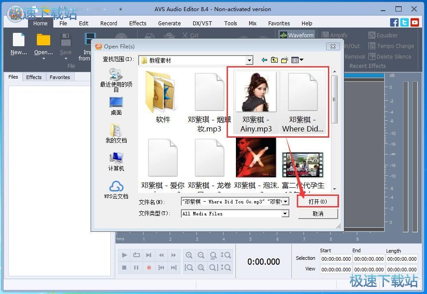This screenshot has width=427, height=294.
Task: Open the Effects ribbon tab
Action: point(138,24)
